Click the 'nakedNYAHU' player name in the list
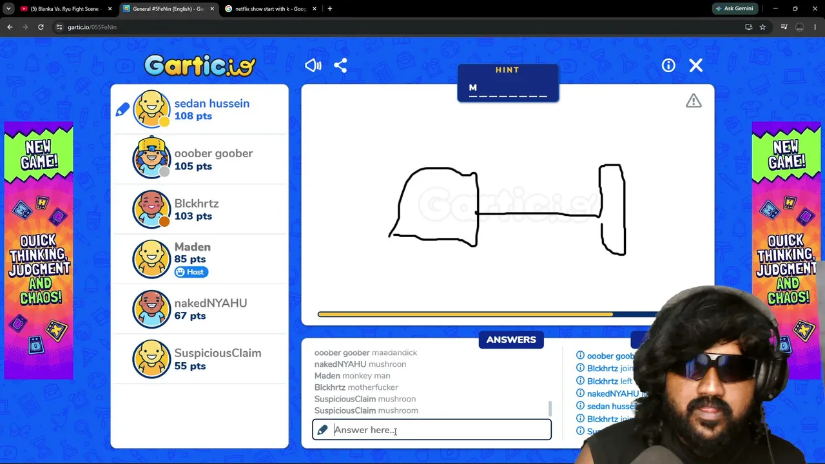825x464 pixels. (x=210, y=303)
